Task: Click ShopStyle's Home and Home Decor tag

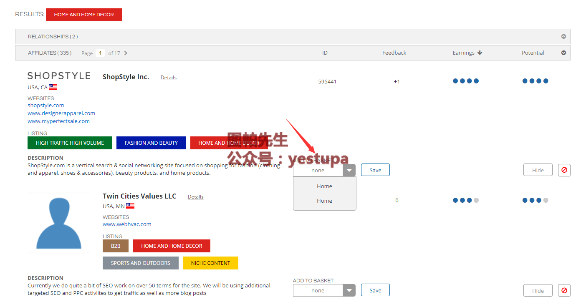Action: pyautogui.click(x=229, y=143)
